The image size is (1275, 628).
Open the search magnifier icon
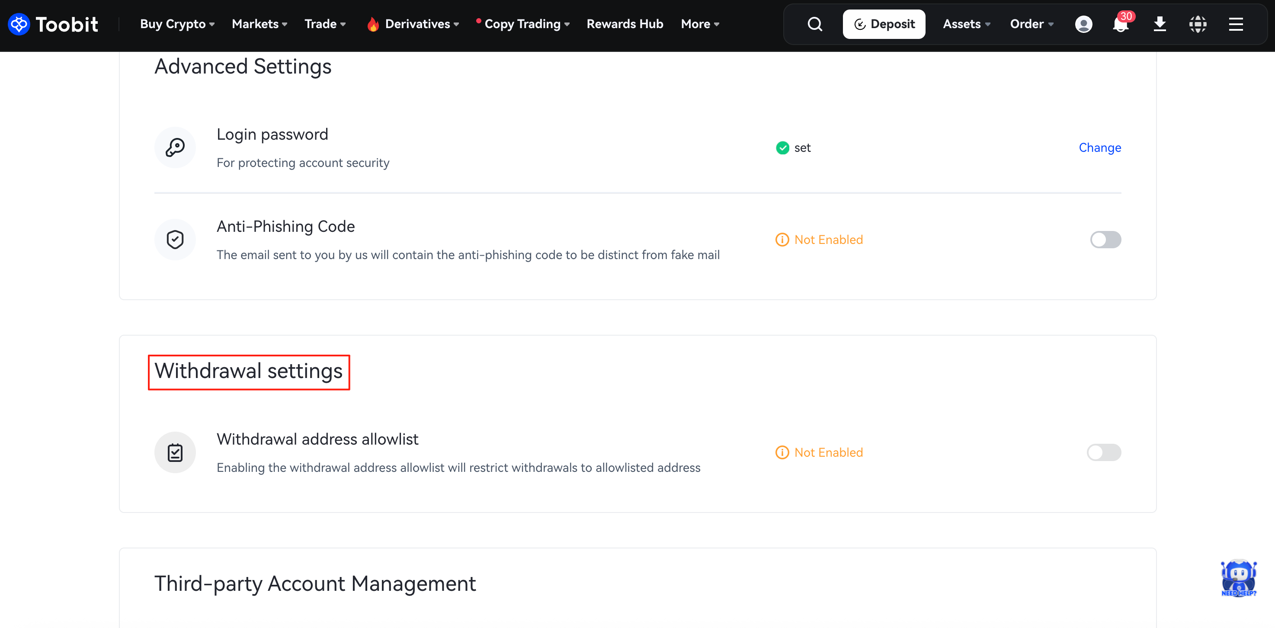pos(814,24)
